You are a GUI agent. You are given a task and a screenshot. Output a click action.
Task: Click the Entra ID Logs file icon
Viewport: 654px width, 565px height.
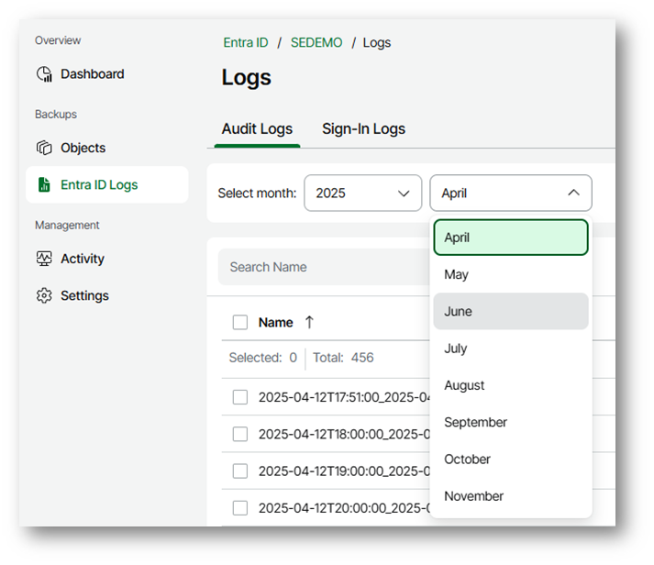44,185
